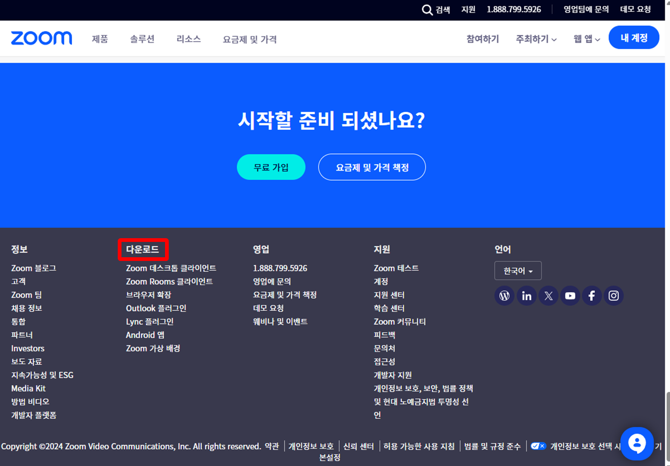Viewport: 670px width, 466px height.
Task: Open the Investors footer link
Action: pos(28,348)
